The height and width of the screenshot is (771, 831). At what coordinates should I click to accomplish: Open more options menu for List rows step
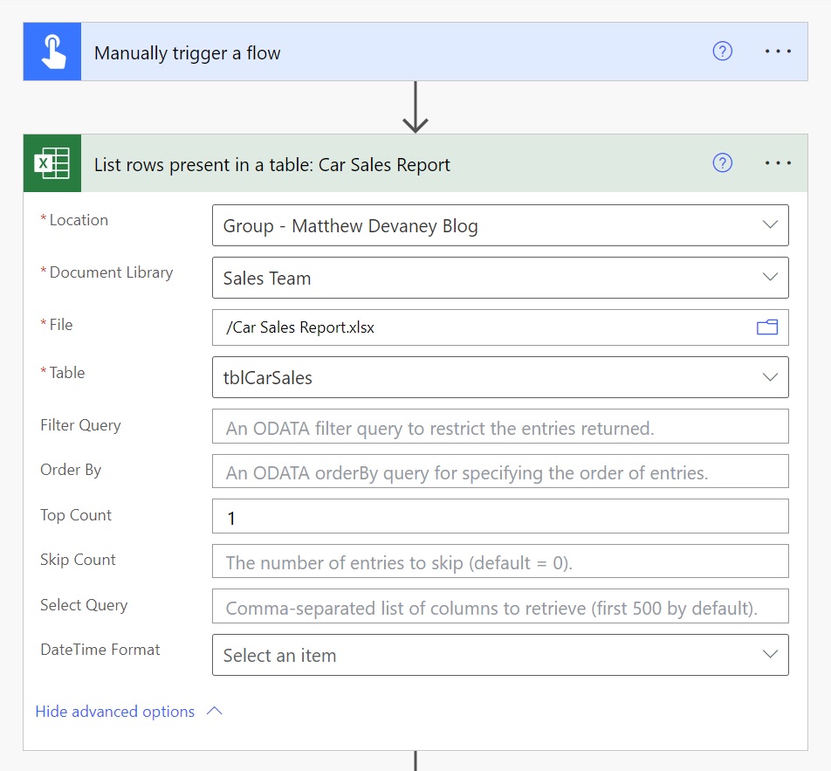point(778,162)
